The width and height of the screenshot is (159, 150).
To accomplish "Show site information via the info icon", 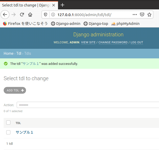I will click(53, 15).
